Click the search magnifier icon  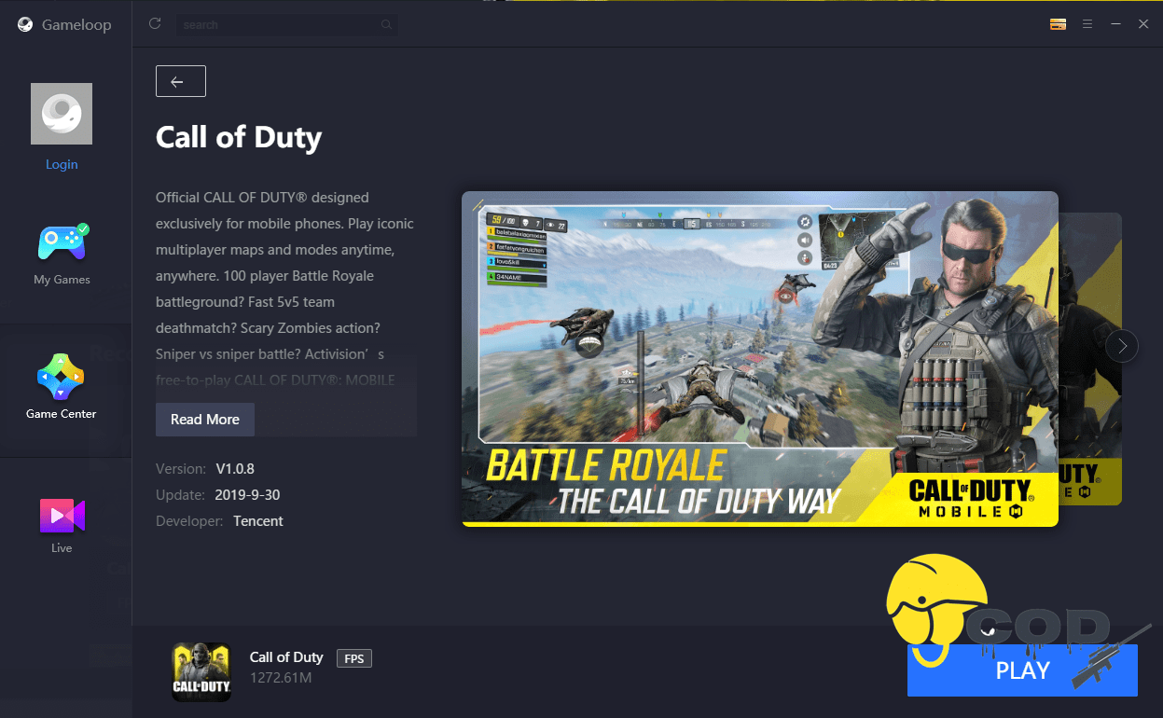386,24
